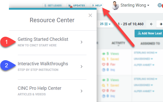Click the Updates button
Screen dimensions: 163x102
(x=76, y=5)
